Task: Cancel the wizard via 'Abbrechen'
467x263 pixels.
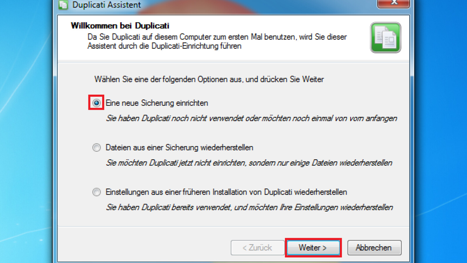Action: [374, 248]
